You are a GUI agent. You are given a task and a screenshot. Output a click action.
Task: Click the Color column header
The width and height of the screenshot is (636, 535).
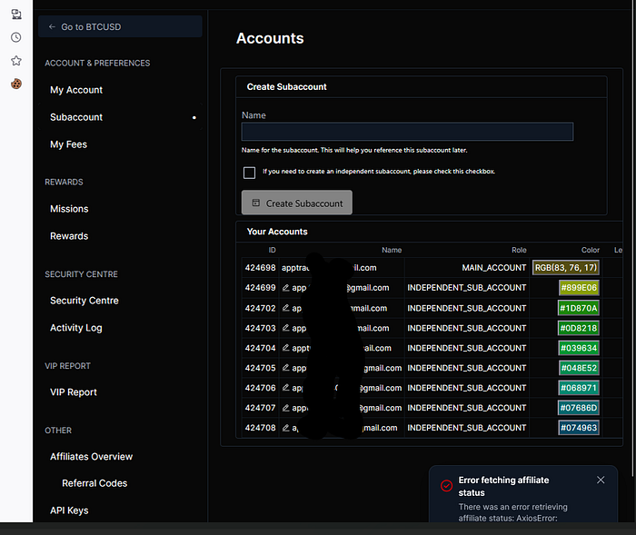591,250
